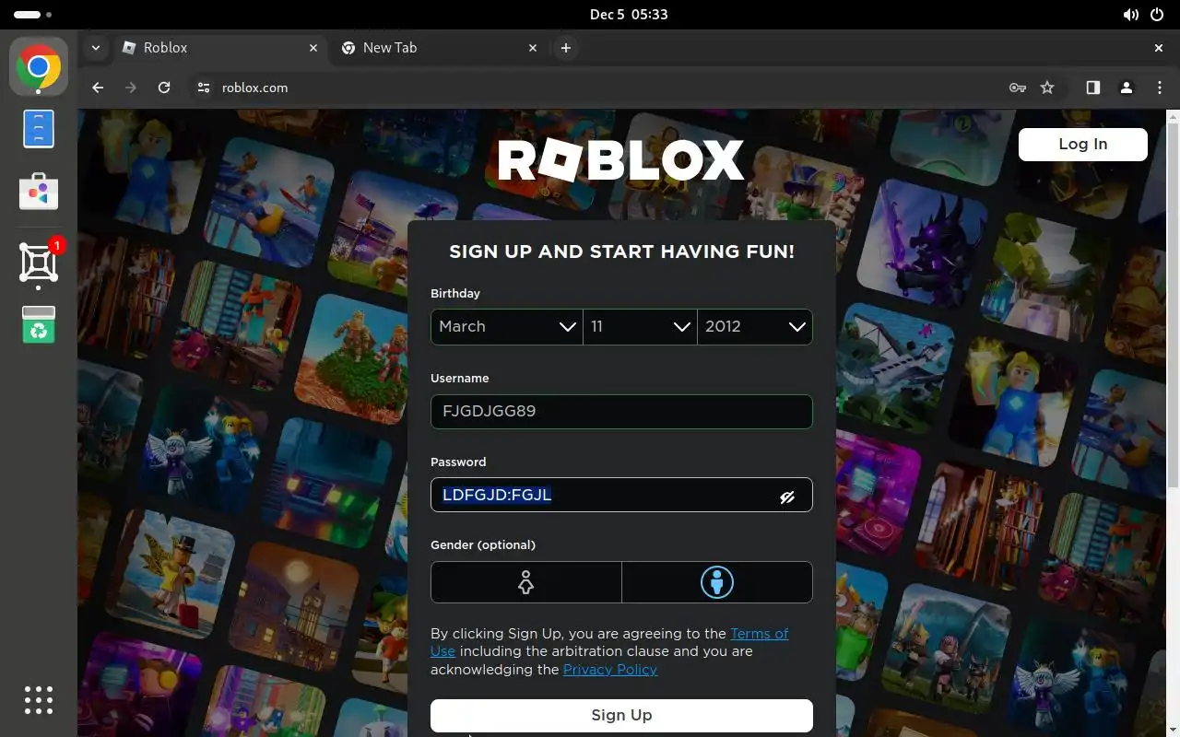Show all applications grid
1180x737 pixels.
[x=39, y=700]
